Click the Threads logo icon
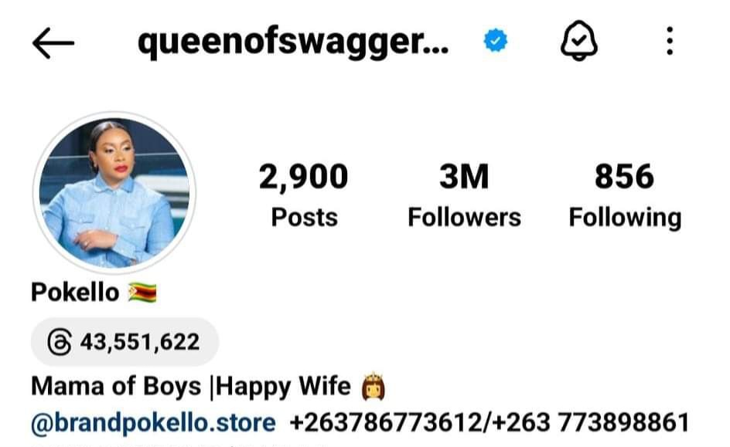The height and width of the screenshot is (447, 730). click(x=60, y=342)
